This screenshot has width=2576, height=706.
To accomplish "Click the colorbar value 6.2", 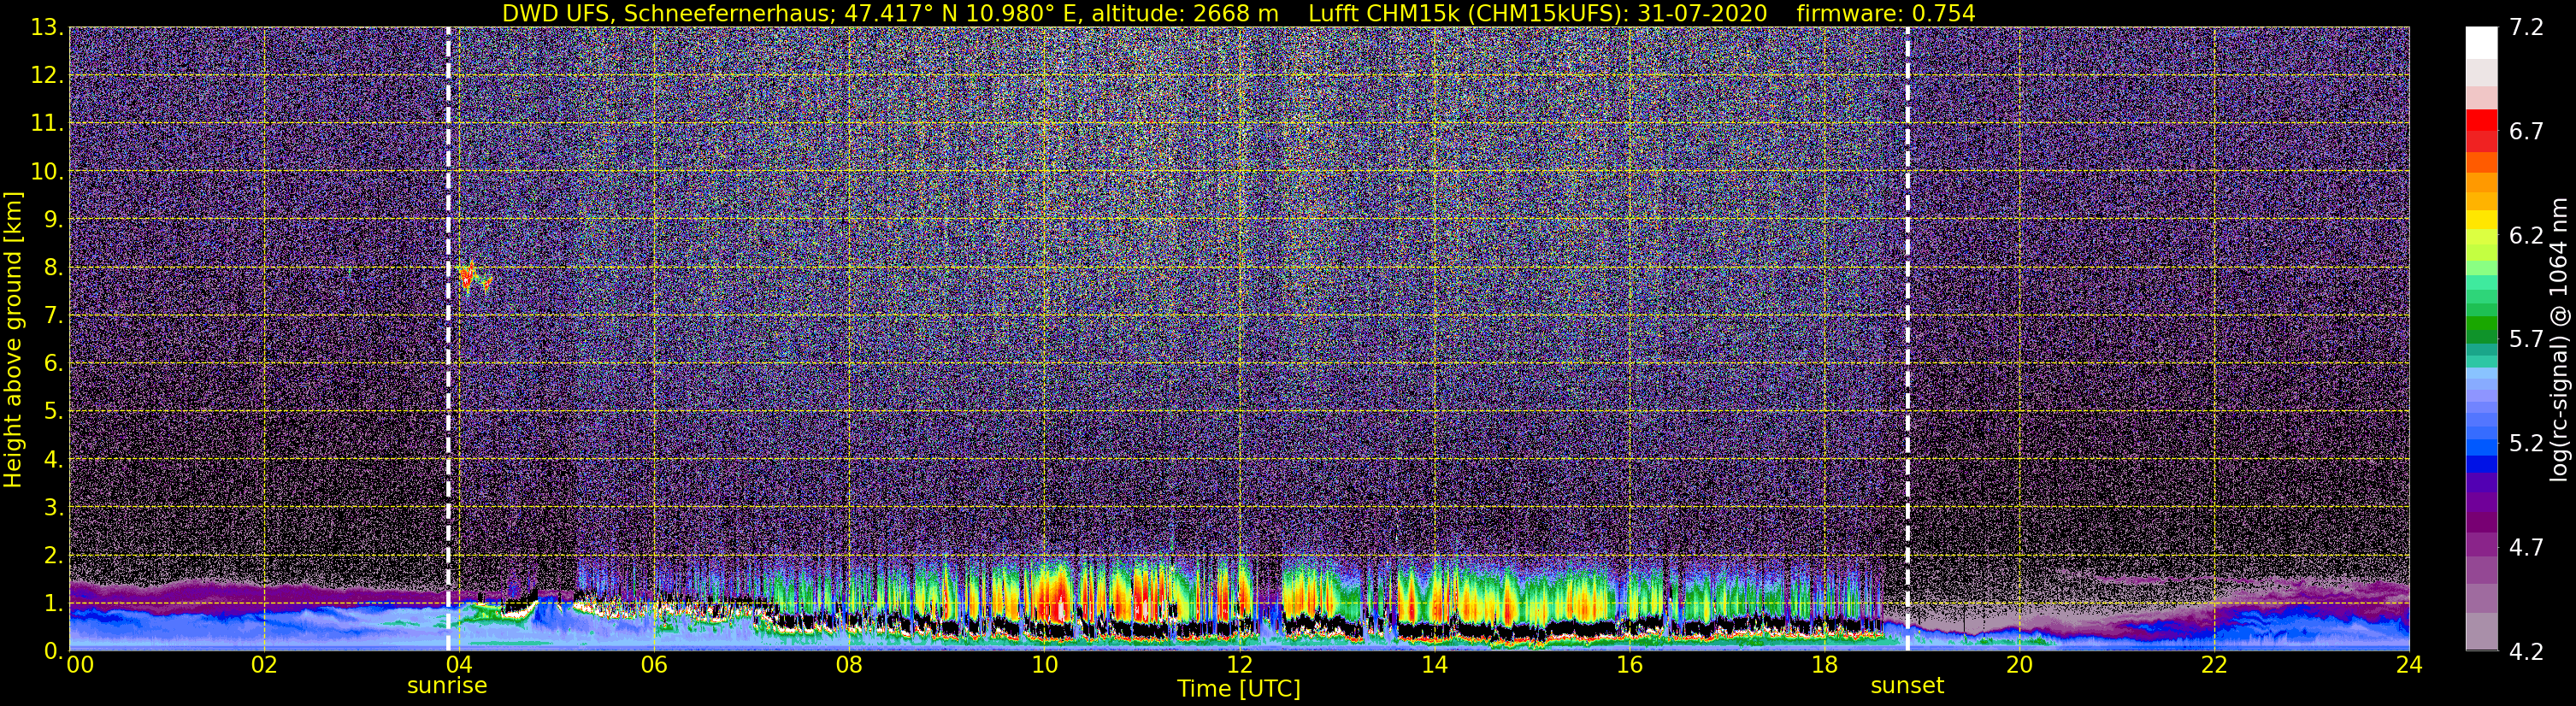I will 2526,236.
